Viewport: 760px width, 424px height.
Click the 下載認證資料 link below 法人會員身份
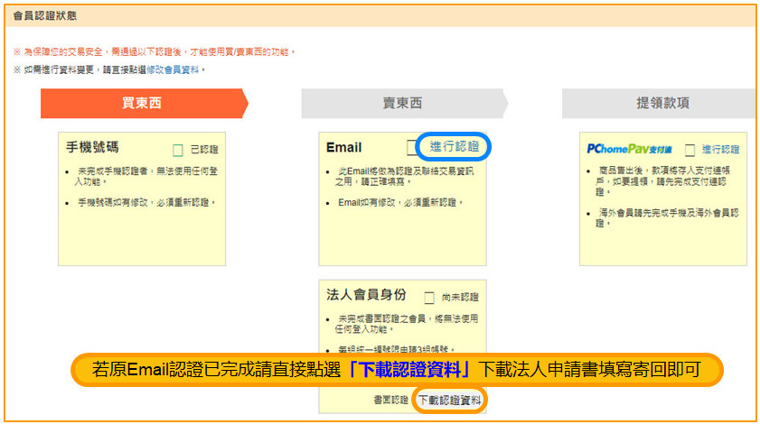(450, 399)
